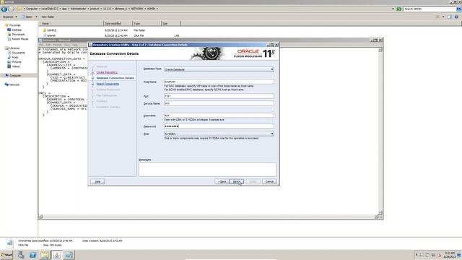Click the Password input field
Image resolution: width=462 pixels, height=260 pixels.
(219, 126)
